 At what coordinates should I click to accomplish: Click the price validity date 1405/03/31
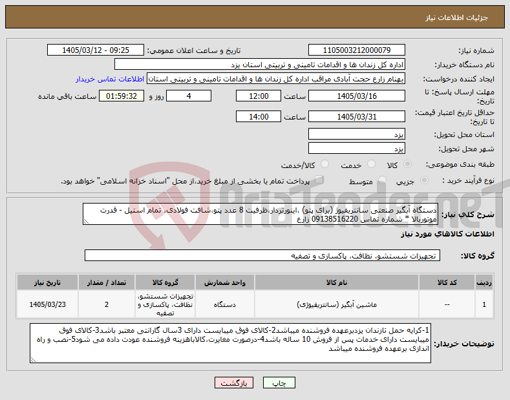356,116
